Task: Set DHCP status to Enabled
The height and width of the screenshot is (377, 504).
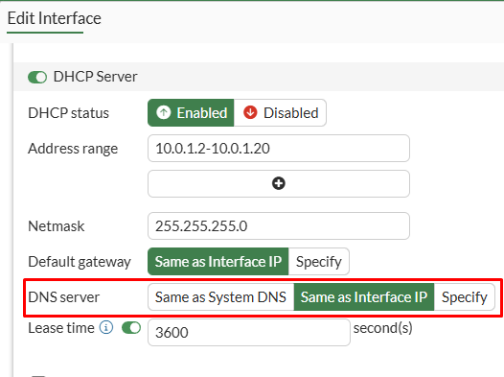Action: (x=191, y=113)
